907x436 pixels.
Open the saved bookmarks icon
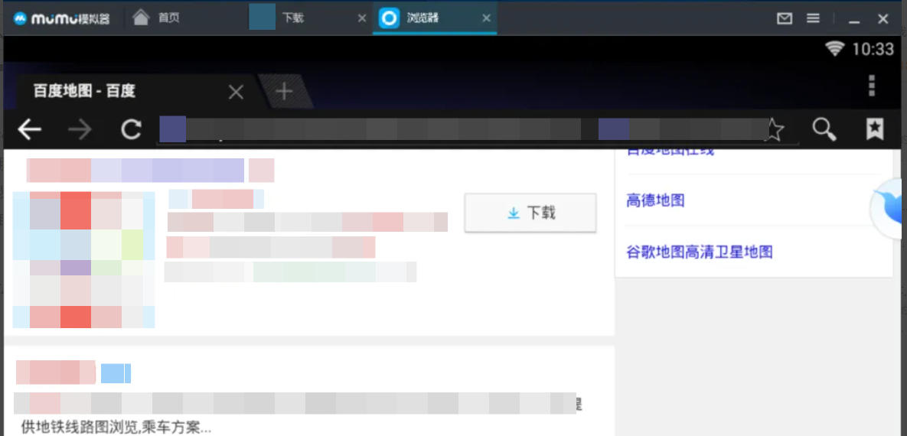click(x=874, y=130)
